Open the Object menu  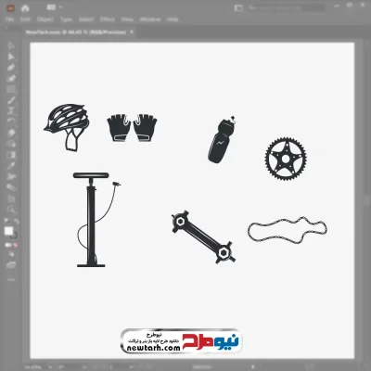click(x=45, y=19)
